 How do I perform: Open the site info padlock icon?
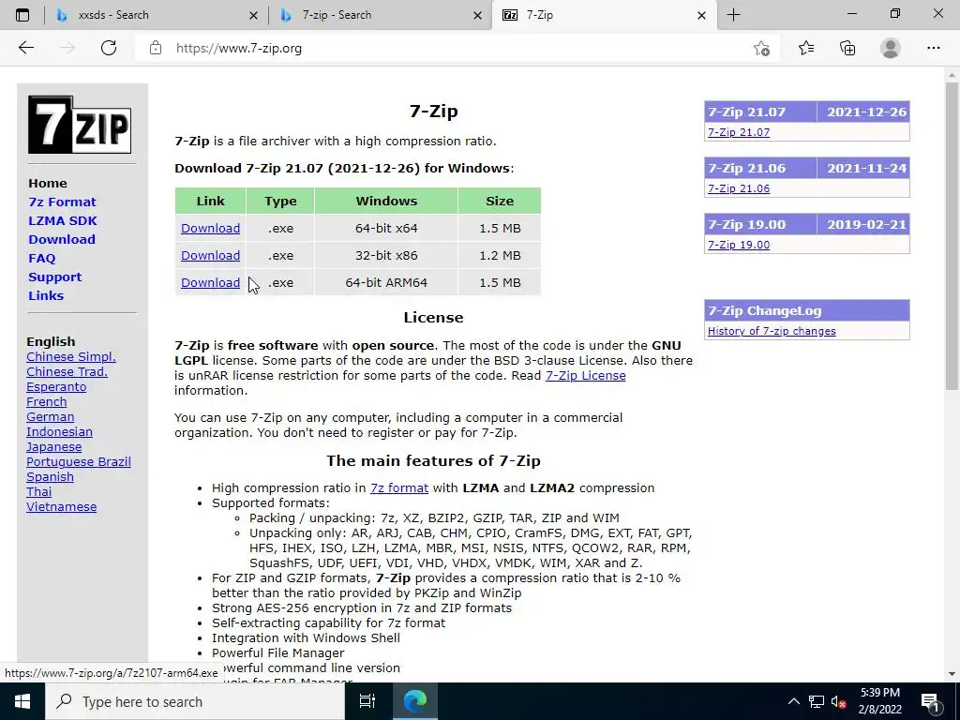click(x=156, y=48)
